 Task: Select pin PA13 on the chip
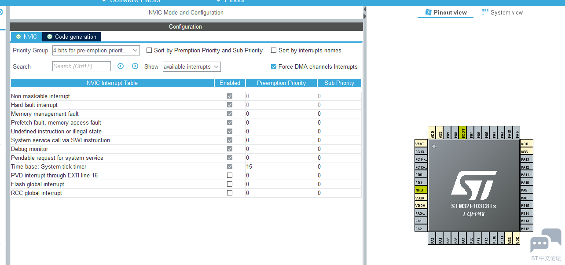527,159
